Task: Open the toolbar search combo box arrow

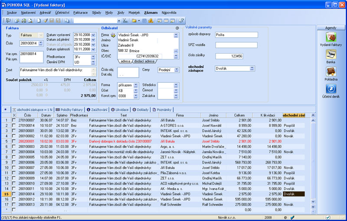Action: (x=119, y=21)
